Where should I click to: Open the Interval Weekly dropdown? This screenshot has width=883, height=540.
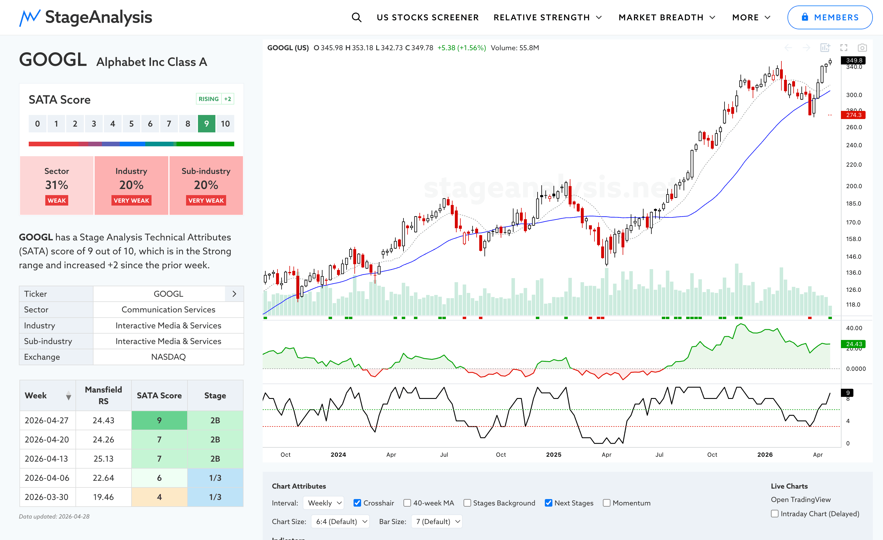pyautogui.click(x=323, y=503)
